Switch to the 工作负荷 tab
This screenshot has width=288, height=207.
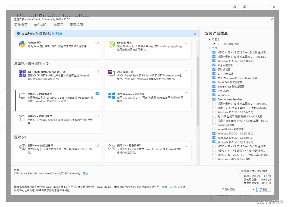tap(21, 25)
